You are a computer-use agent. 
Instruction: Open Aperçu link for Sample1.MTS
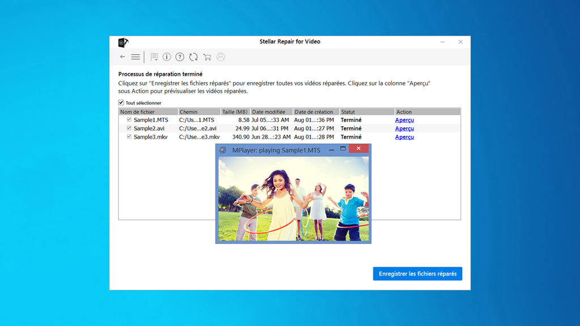[404, 120]
